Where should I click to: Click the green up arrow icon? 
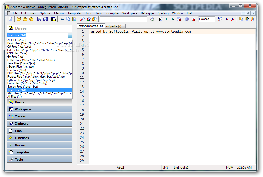(x=166, y=19)
